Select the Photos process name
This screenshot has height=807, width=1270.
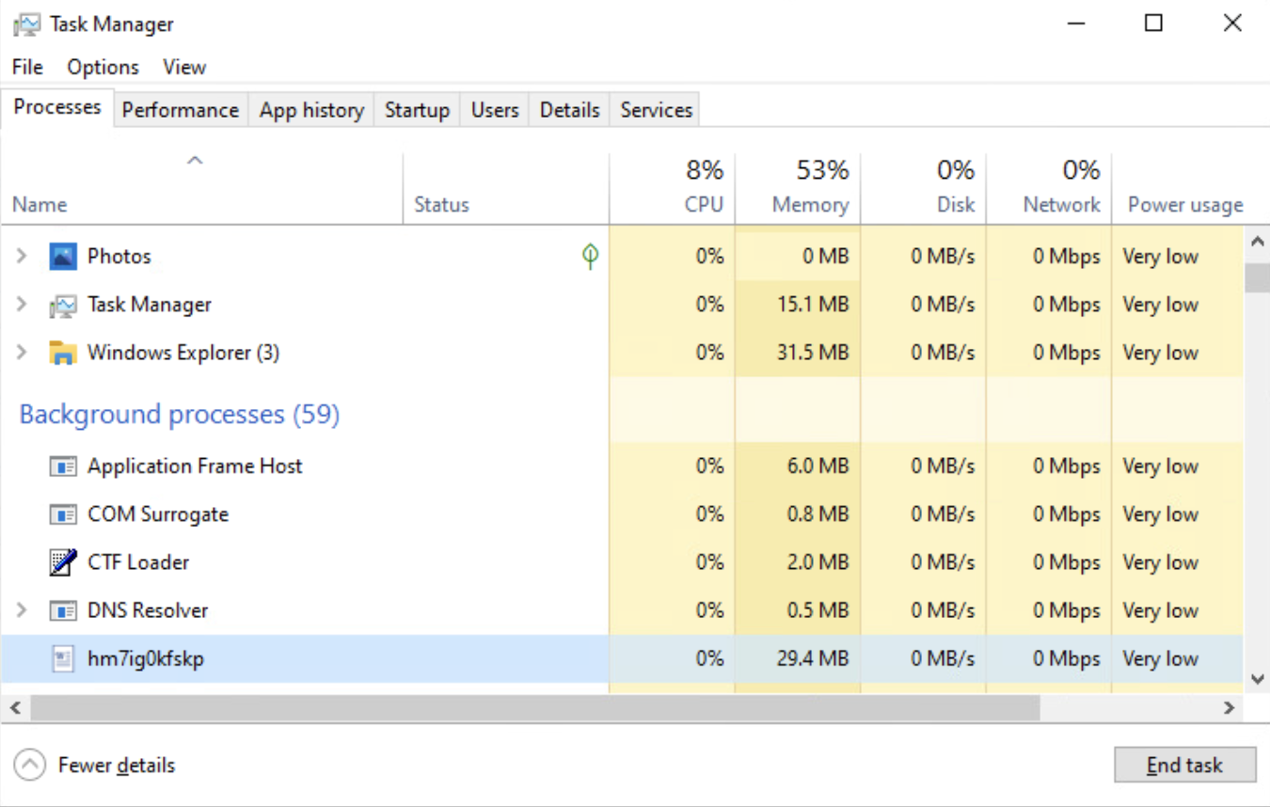pyautogui.click(x=119, y=256)
